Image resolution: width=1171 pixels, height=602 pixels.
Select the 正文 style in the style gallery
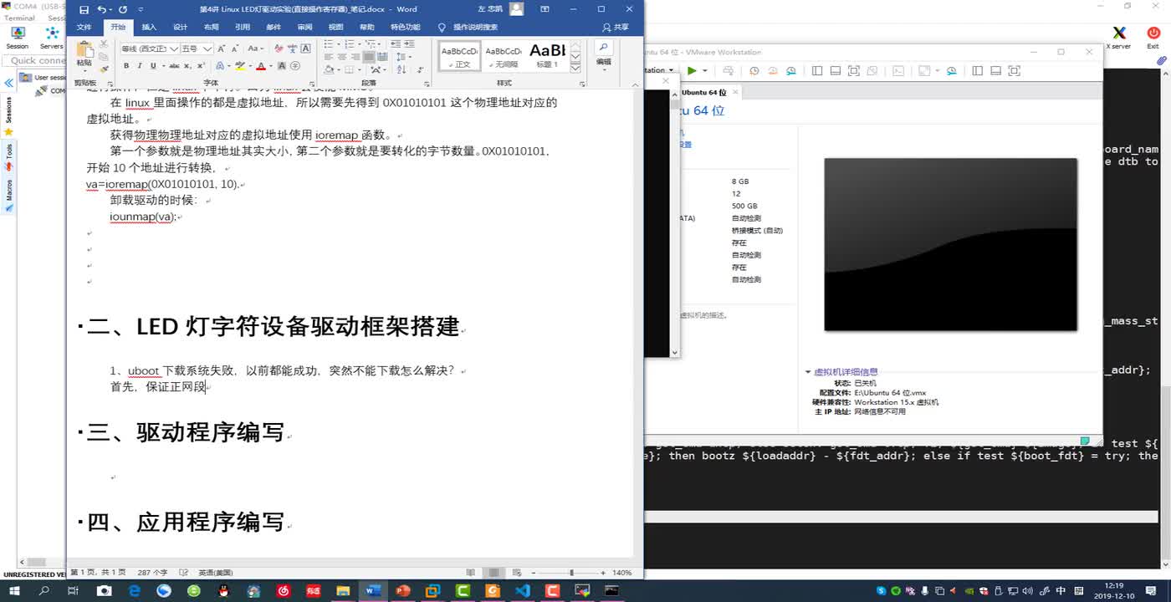(x=459, y=55)
